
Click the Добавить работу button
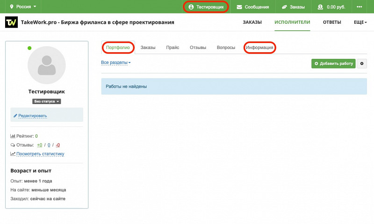point(333,63)
